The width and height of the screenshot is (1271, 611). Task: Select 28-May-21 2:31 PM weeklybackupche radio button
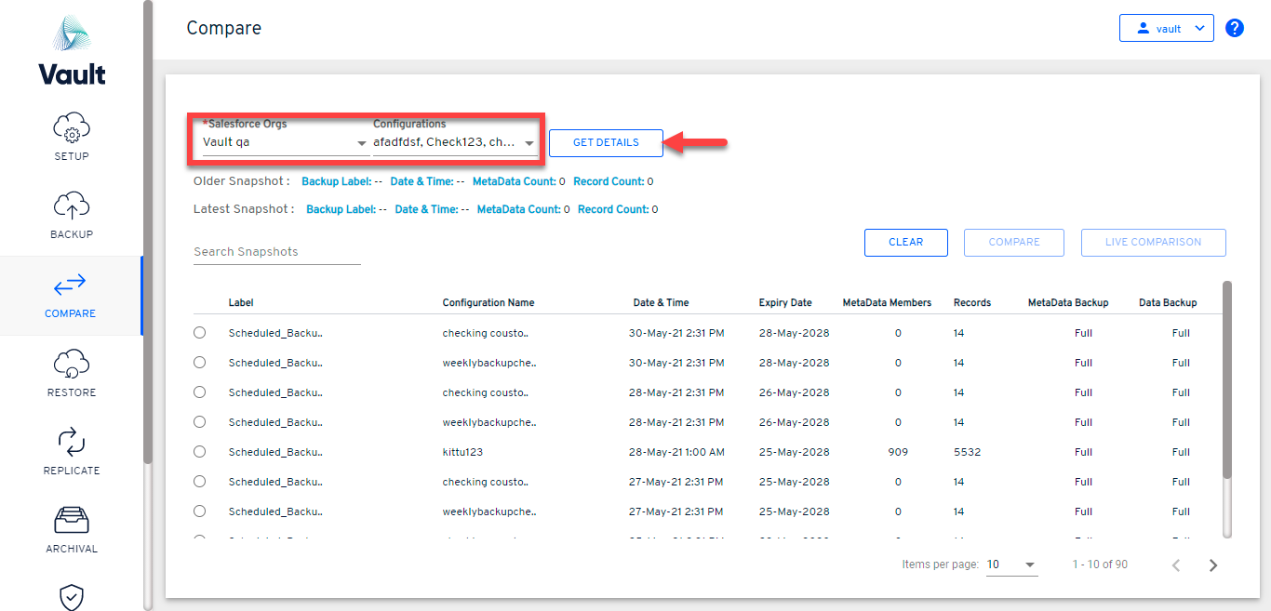coord(200,422)
